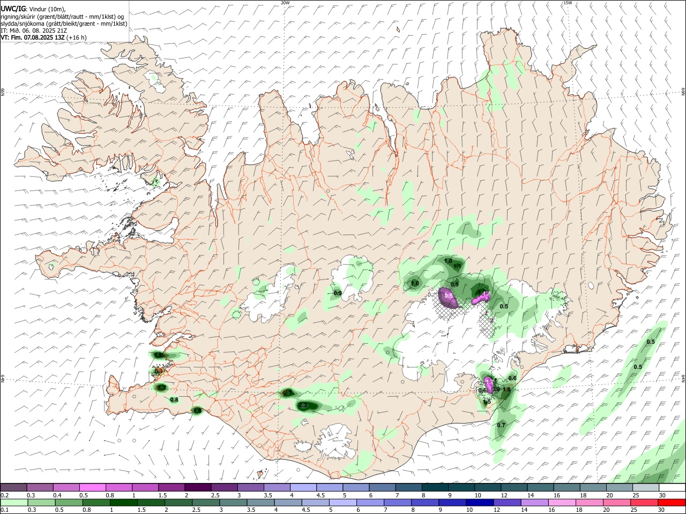Click the '0.9' value beside Hofsjökull glacier

[x=338, y=293]
